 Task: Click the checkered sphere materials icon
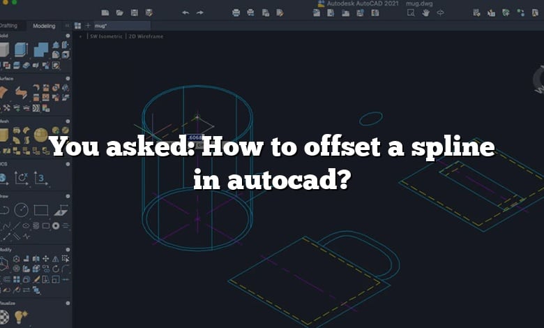coord(3,317)
